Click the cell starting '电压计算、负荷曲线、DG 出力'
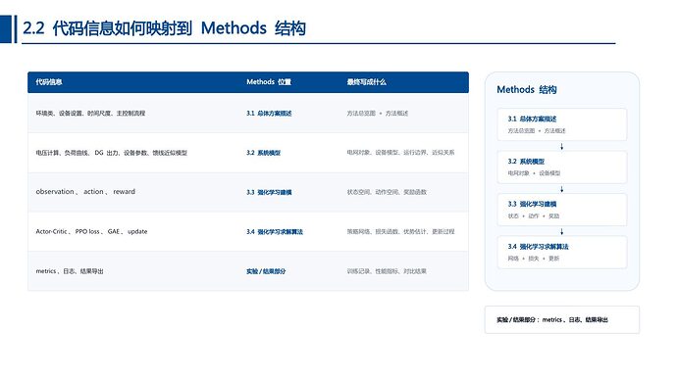 (x=112, y=153)
